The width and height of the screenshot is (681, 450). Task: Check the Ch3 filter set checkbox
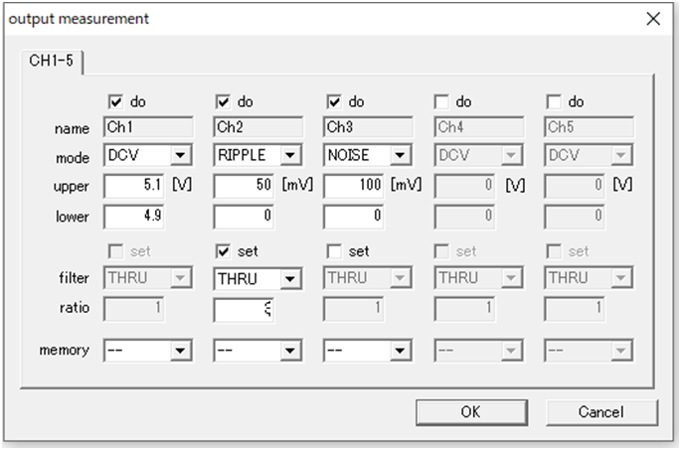pos(334,252)
